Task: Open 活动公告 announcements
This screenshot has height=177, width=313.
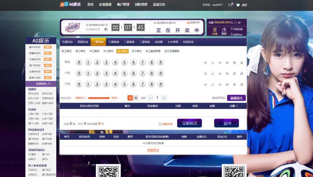Action: click(x=159, y=4)
